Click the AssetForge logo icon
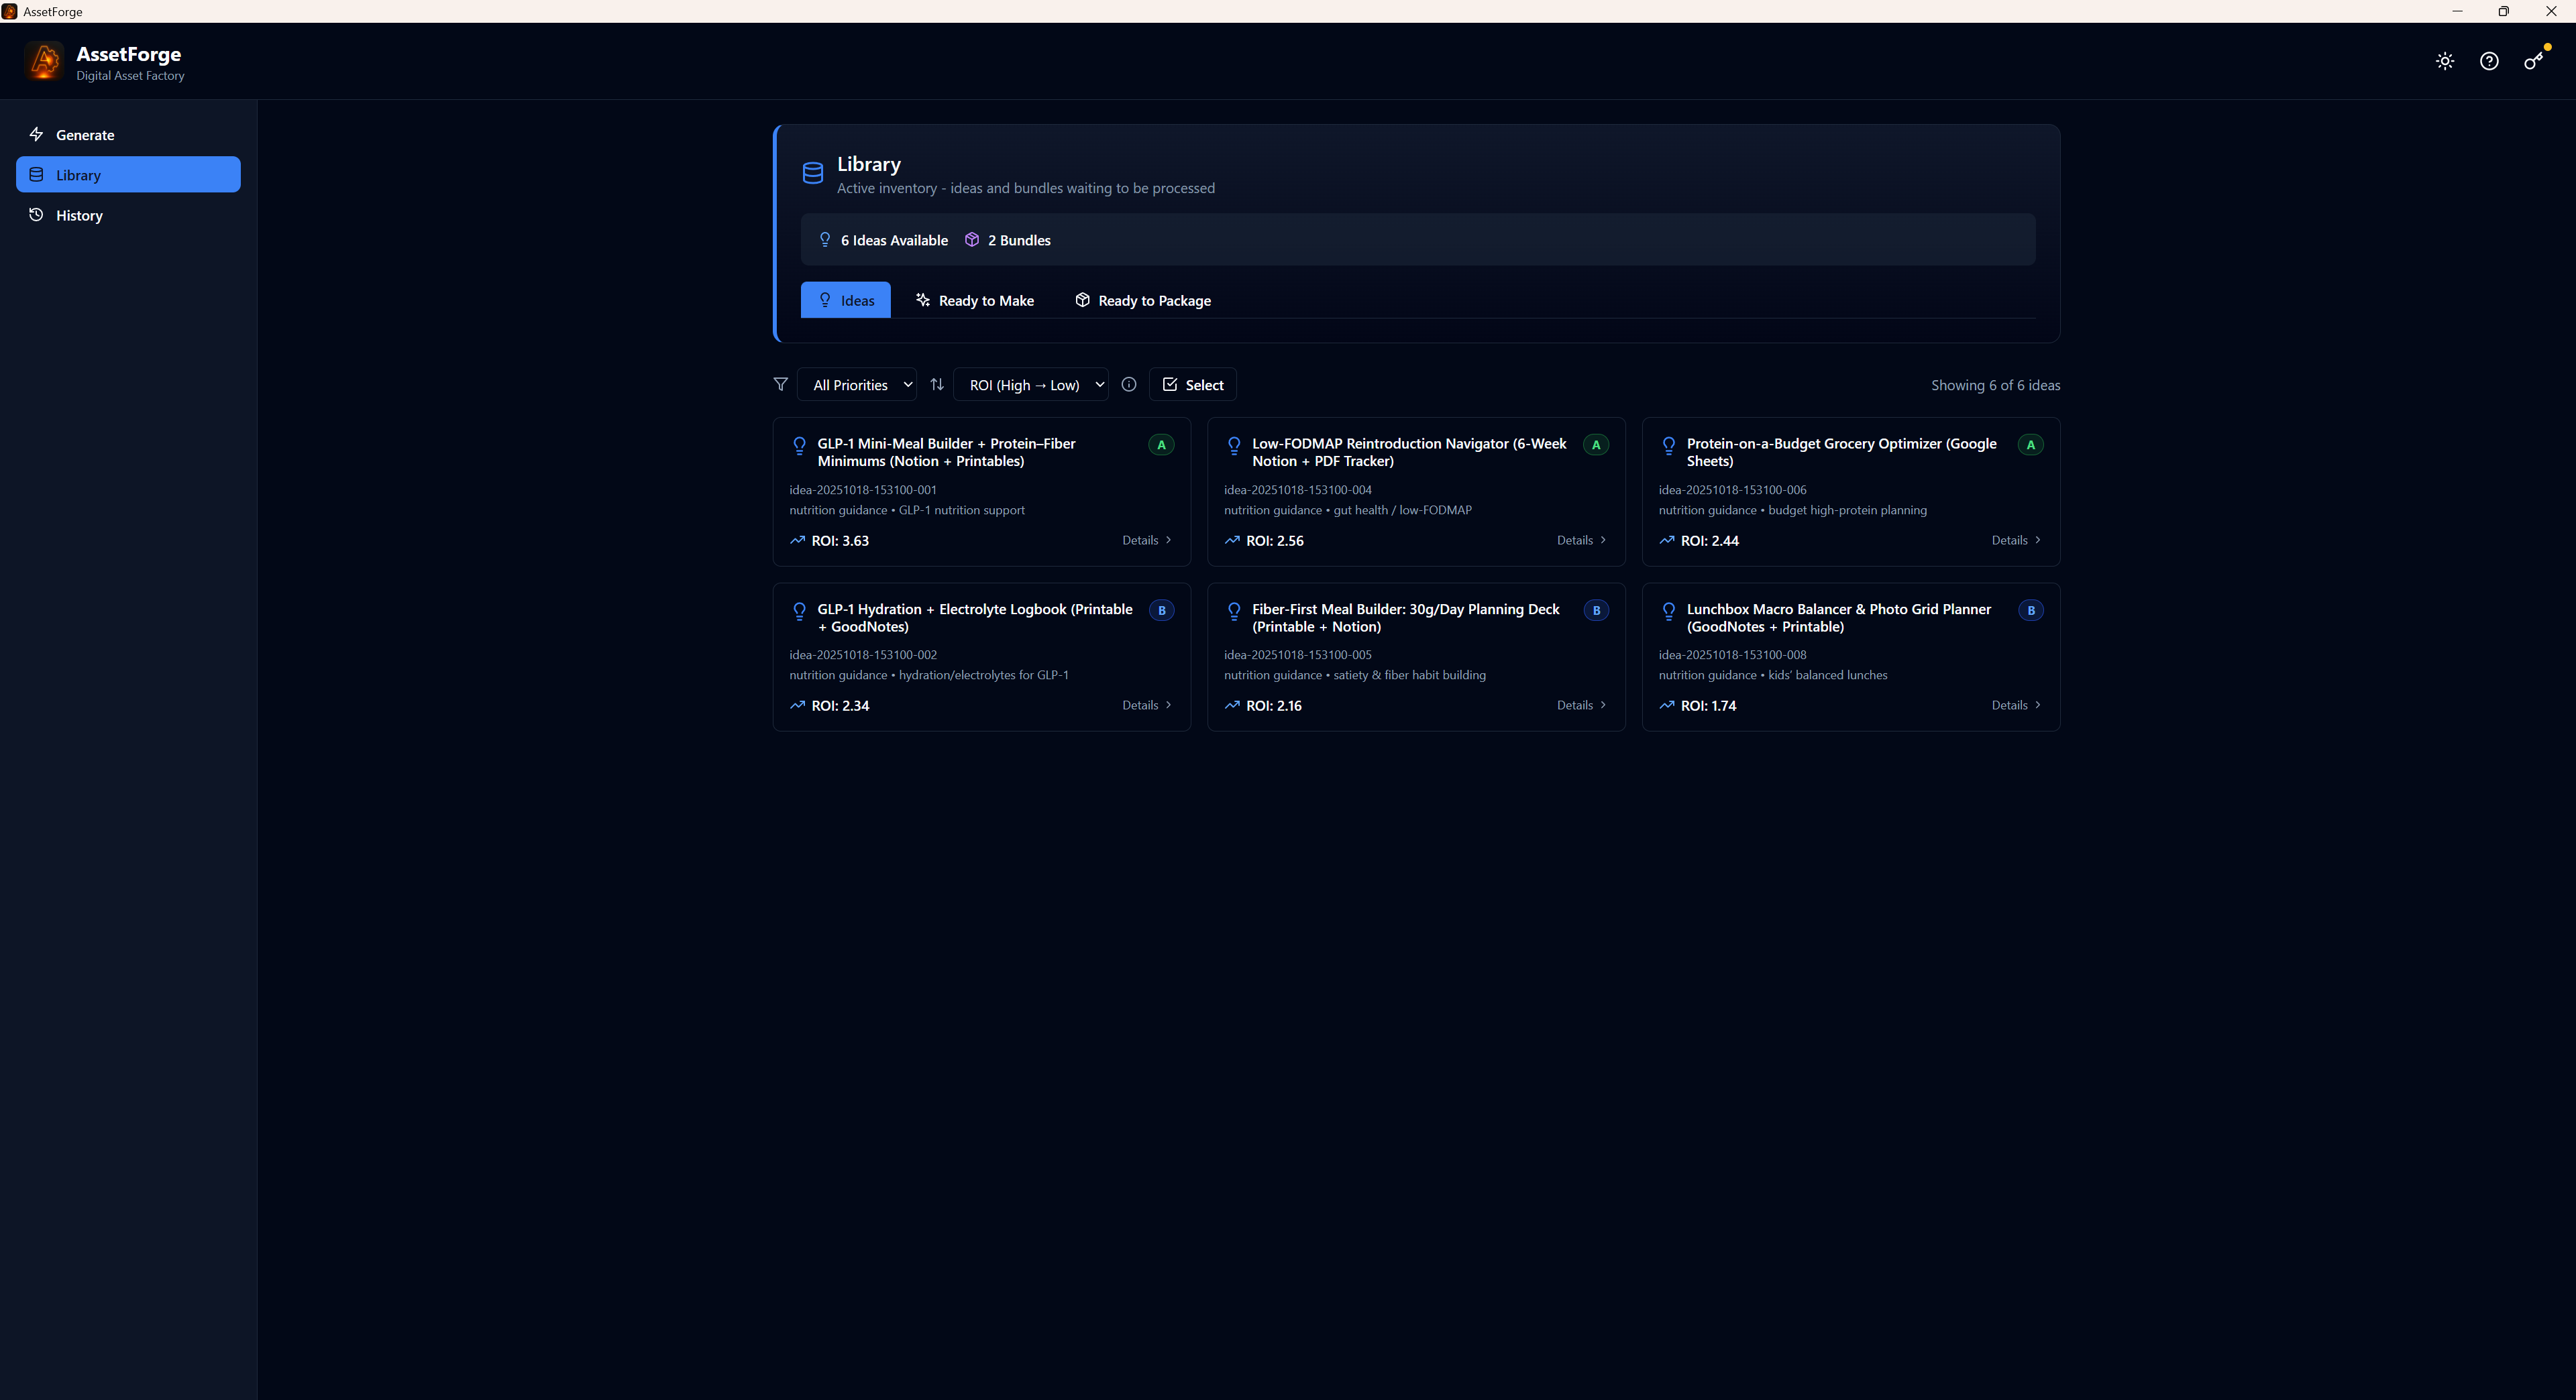Image resolution: width=2576 pixels, height=1400 pixels. click(x=44, y=61)
